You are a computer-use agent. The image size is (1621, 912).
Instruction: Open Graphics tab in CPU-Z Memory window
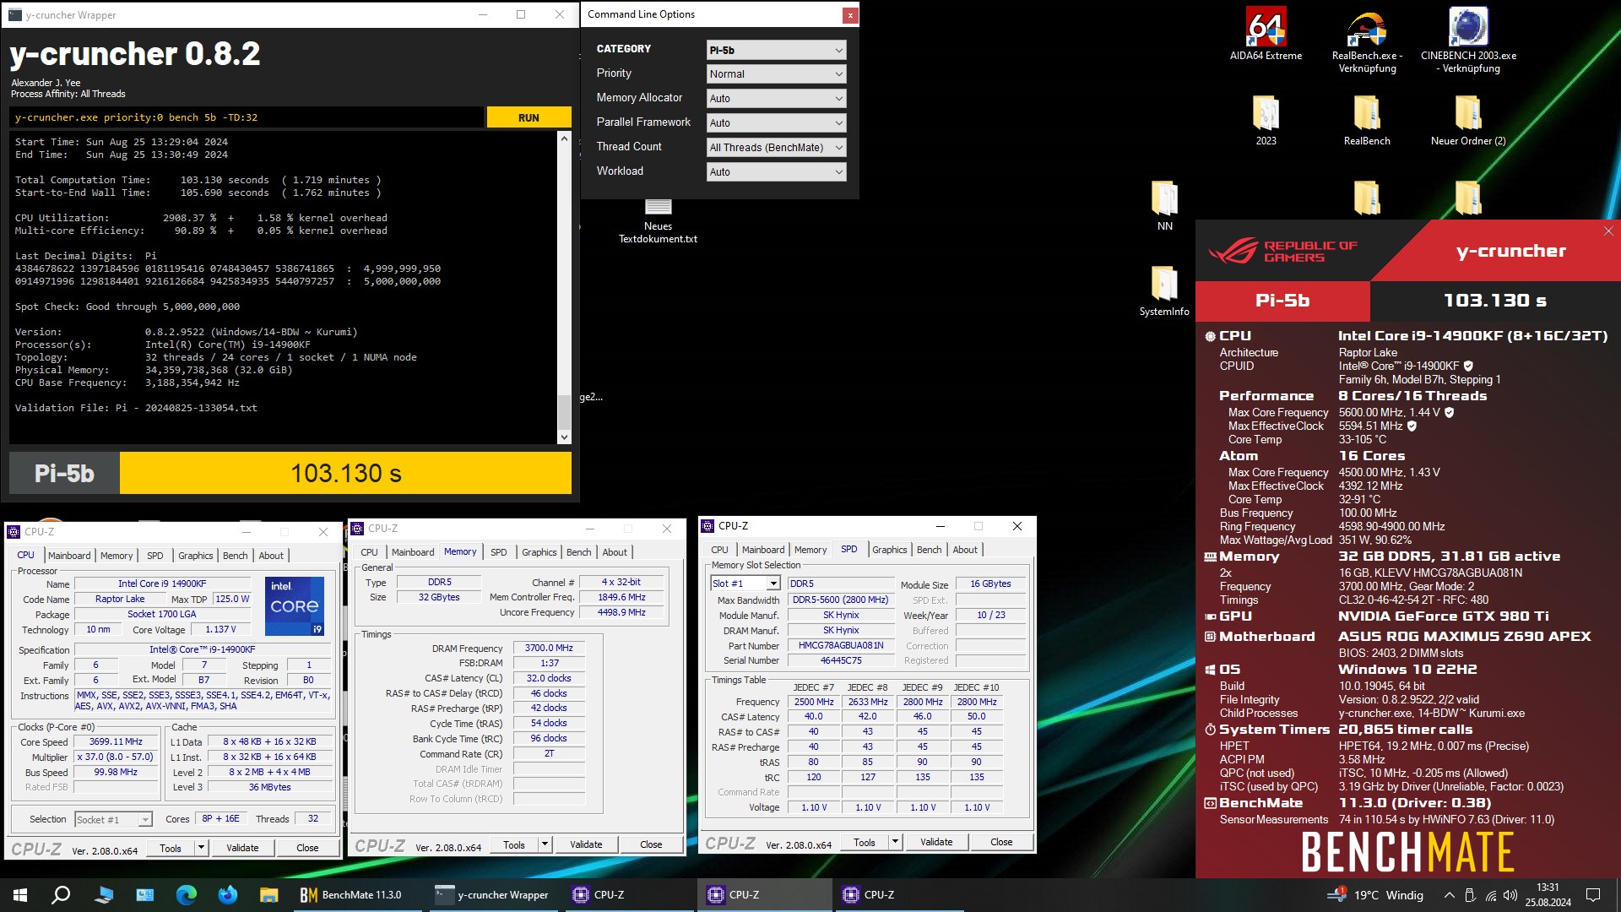click(x=539, y=552)
